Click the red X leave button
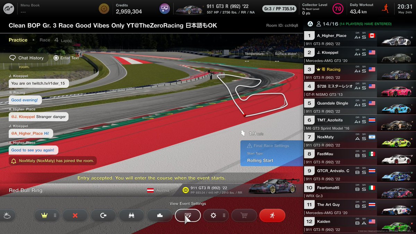 coord(75,215)
